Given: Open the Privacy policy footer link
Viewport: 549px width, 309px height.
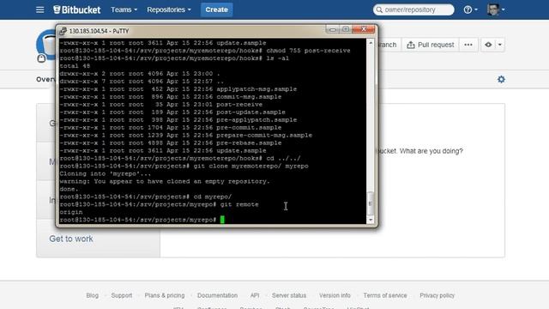Looking at the screenshot, I should pyautogui.click(x=437, y=295).
